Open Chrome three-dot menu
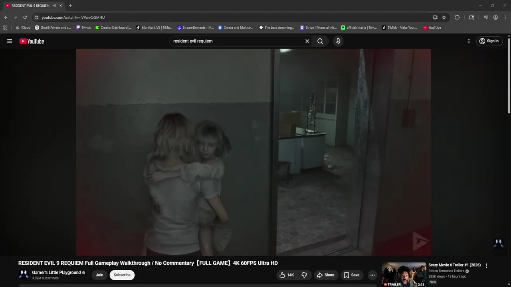The image size is (511, 287). pos(505,18)
